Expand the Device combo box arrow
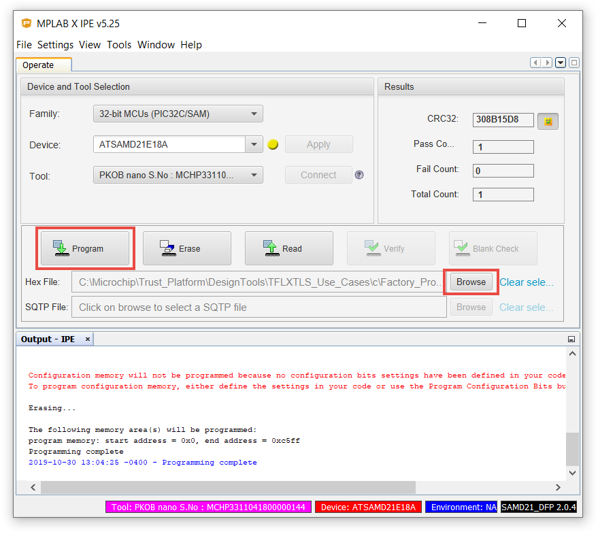 pos(254,145)
